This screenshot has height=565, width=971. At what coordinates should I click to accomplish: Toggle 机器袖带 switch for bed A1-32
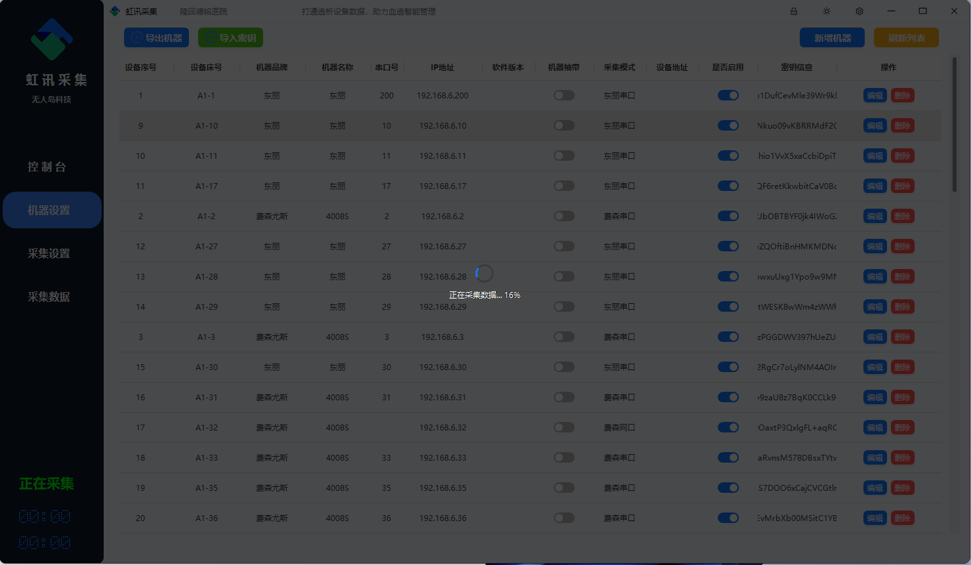[564, 427]
